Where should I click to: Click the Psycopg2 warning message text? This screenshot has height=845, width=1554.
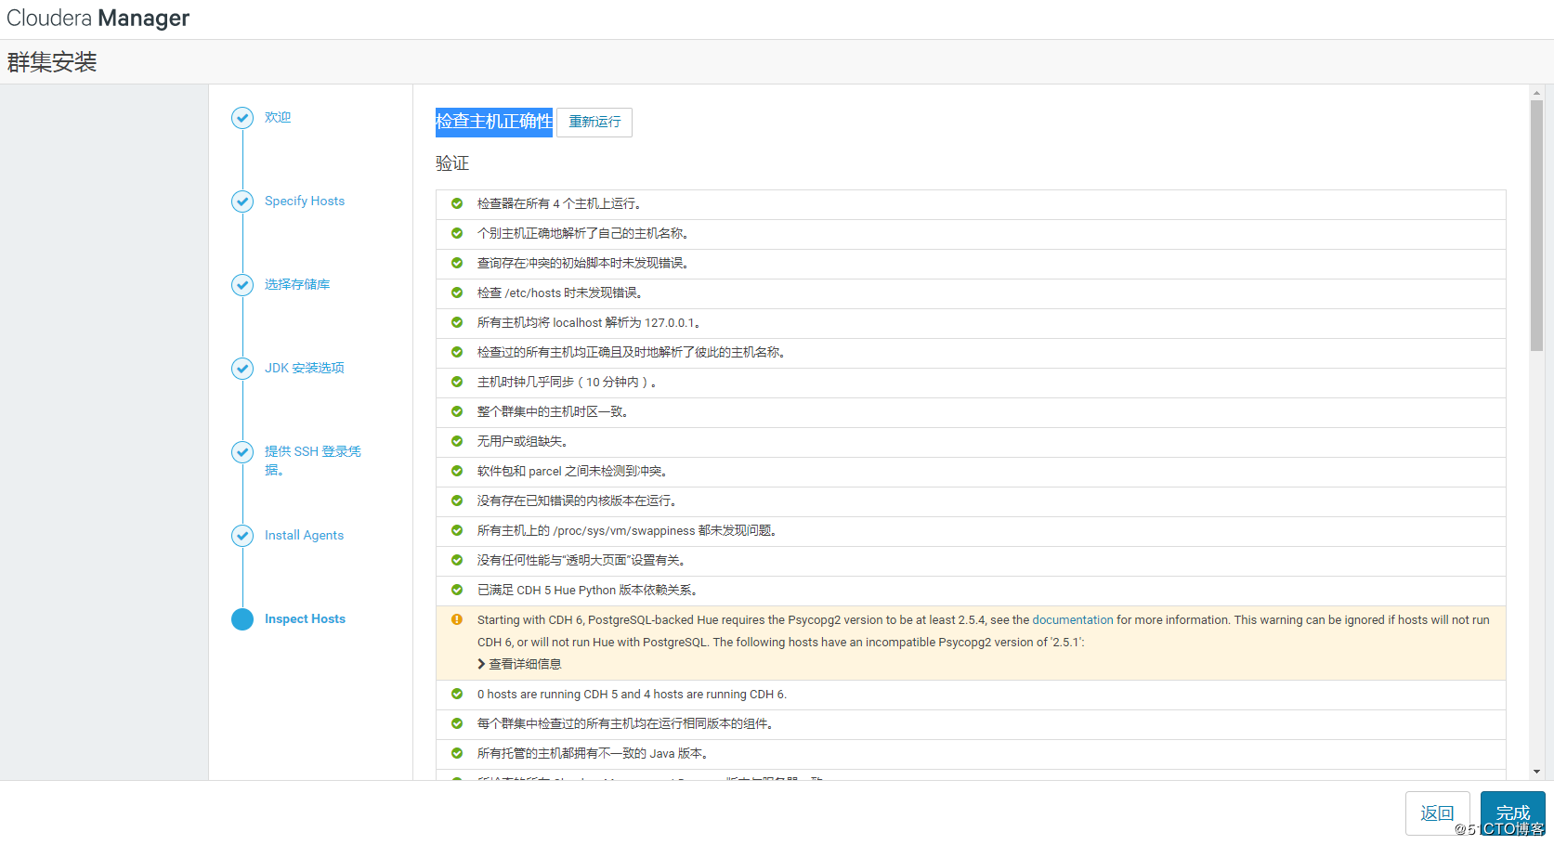click(983, 630)
